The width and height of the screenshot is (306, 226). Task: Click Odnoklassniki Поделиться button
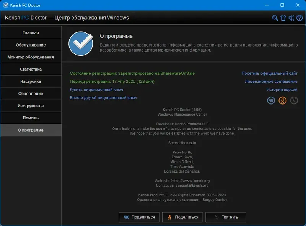pos(182,217)
